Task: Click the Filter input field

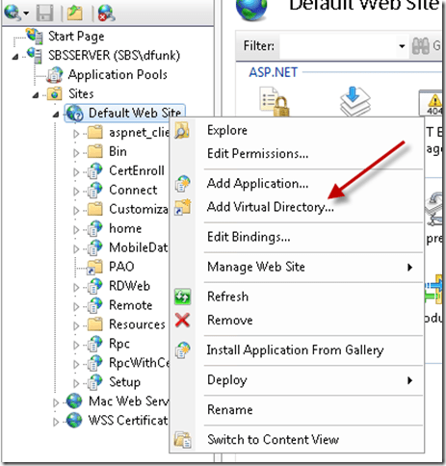Action: click(x=338, y=46)
